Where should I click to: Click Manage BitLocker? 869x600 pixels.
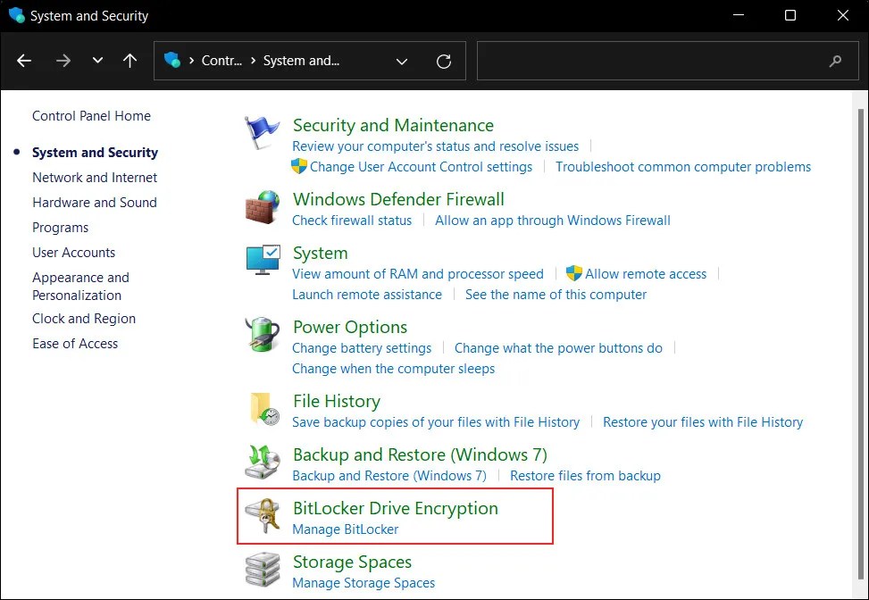(345, 529)
